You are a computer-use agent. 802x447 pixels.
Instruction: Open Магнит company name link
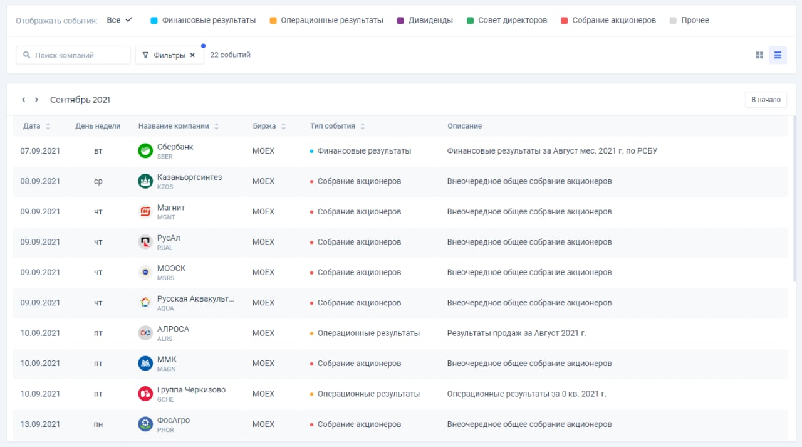pyautogui.click(x=171, y=208)
